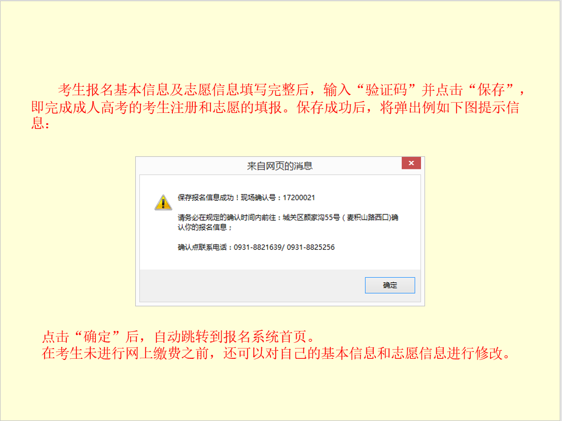Viewport: 562px width, 421px height.
Task: Click the 确定 button in the dialog
Action: click(x=390, y=285)
